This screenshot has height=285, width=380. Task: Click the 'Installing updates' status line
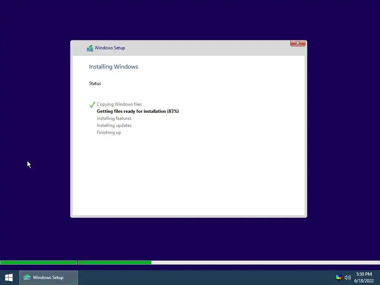pos(114,125)
